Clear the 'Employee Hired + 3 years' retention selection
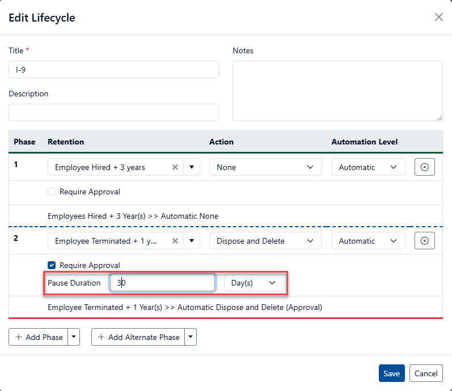The image size is (452, 391). [175, 167]
